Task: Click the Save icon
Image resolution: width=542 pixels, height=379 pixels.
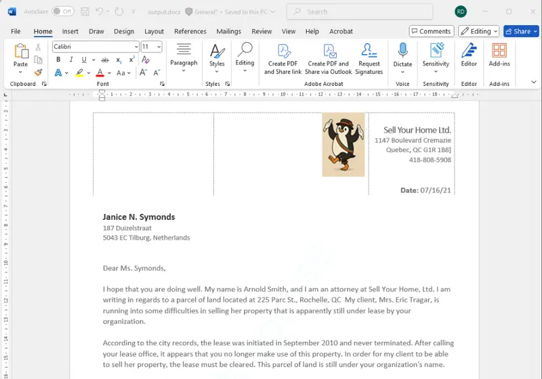Action: tap(85, 12)
